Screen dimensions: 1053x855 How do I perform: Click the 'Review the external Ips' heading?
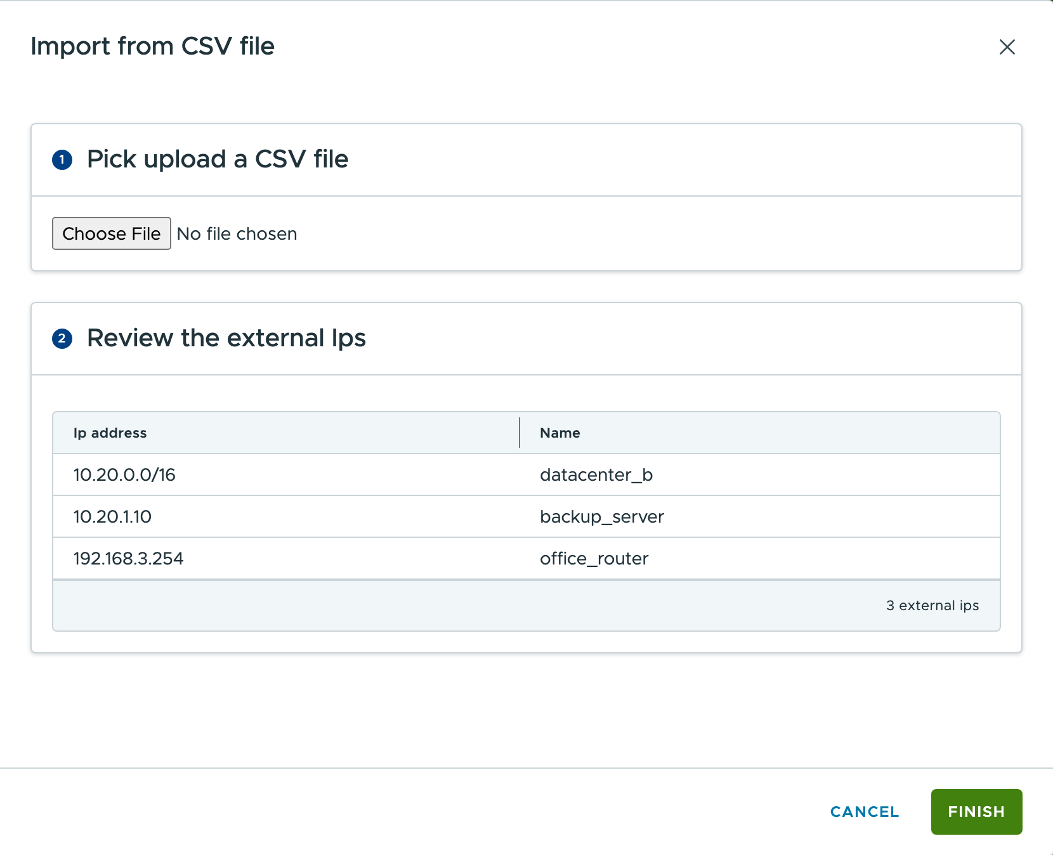[x=226, y=338]
